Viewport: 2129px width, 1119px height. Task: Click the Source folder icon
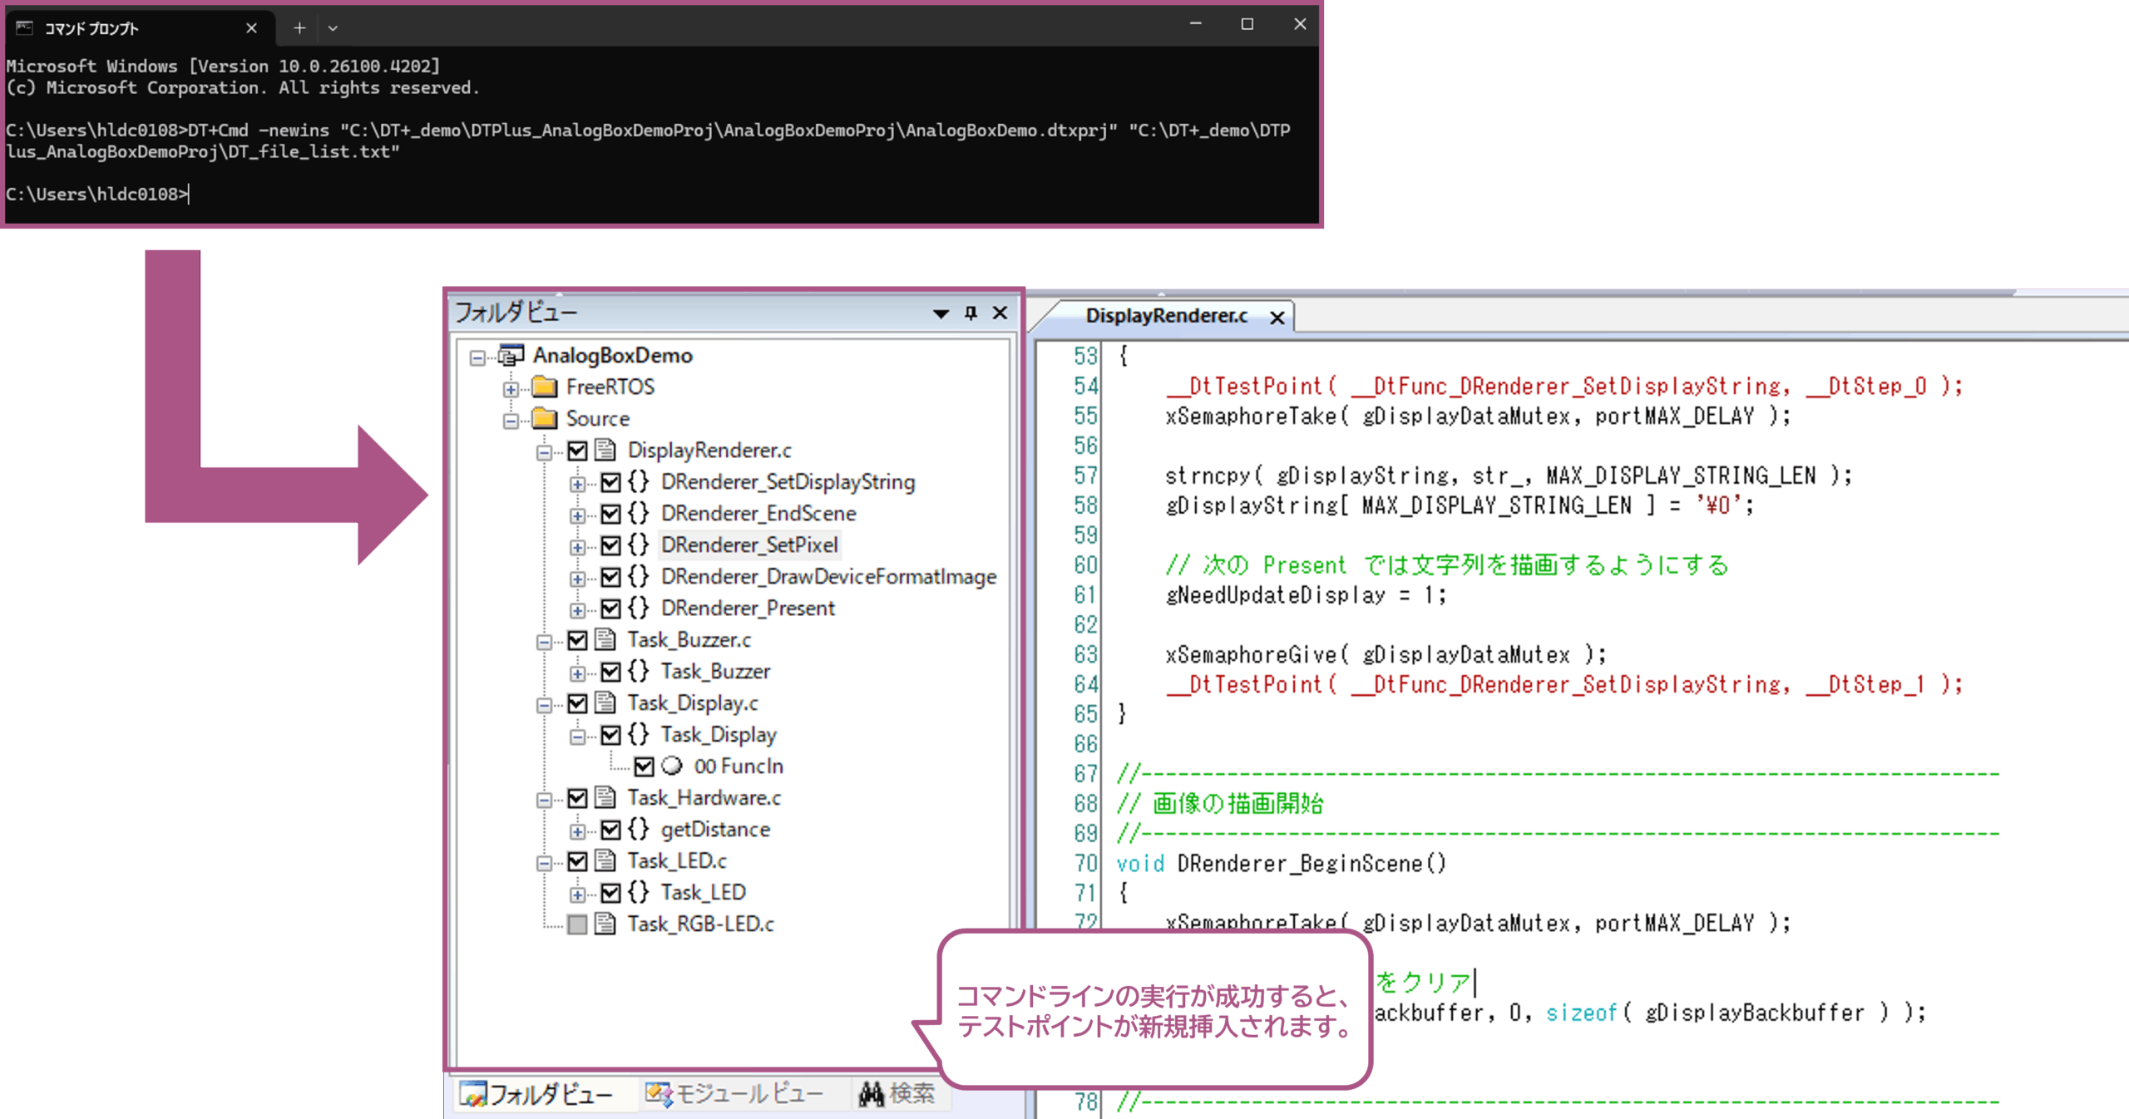(x=545, y=418)
